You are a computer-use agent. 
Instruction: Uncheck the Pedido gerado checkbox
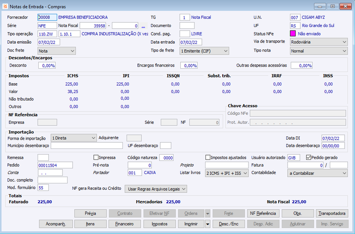[x=308, y=157]
